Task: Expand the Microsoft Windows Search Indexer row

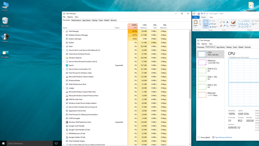Action: pyautogui.click(x=64, y=77)
